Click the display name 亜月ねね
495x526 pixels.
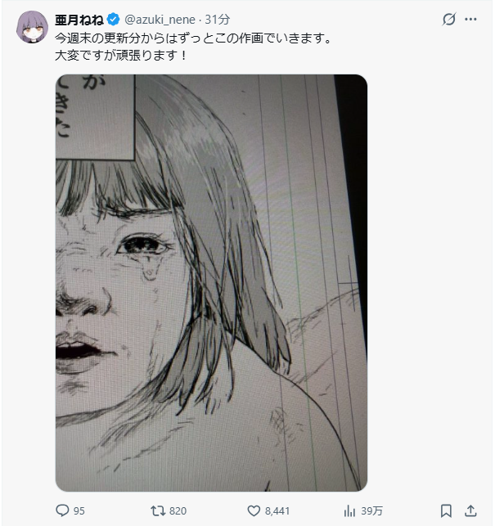click(79, 19)
